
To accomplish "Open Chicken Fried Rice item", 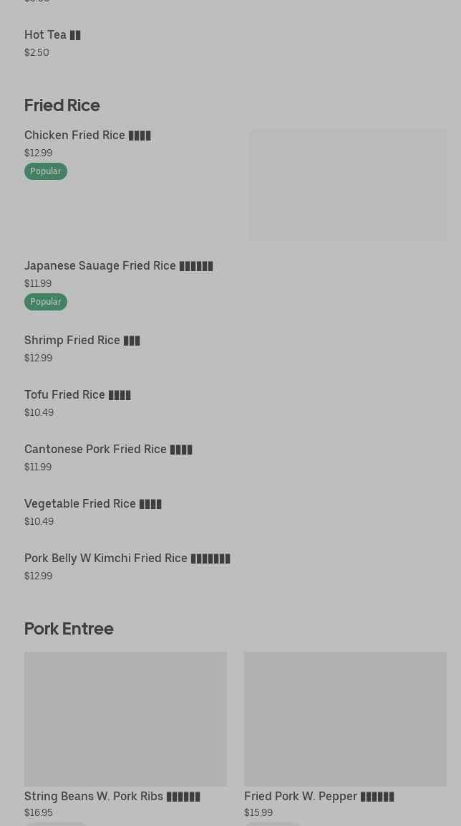I will click(87, 135).
